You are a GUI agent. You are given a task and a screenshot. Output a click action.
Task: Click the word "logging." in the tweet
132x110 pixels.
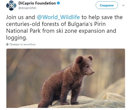click(x=17, y=38)
